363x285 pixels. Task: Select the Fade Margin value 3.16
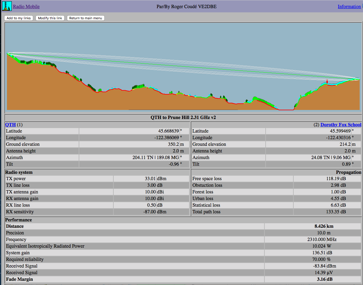coord(321,279)
